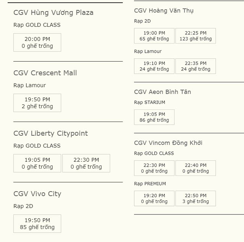
Task: Choose 19:05 PM showtime at CGV Liberty Citypoint
Action: (37, 163)
